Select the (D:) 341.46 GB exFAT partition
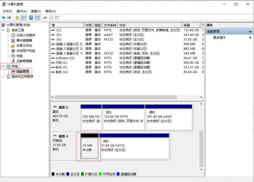Screen dimensions: 254x182 [169, 117]
